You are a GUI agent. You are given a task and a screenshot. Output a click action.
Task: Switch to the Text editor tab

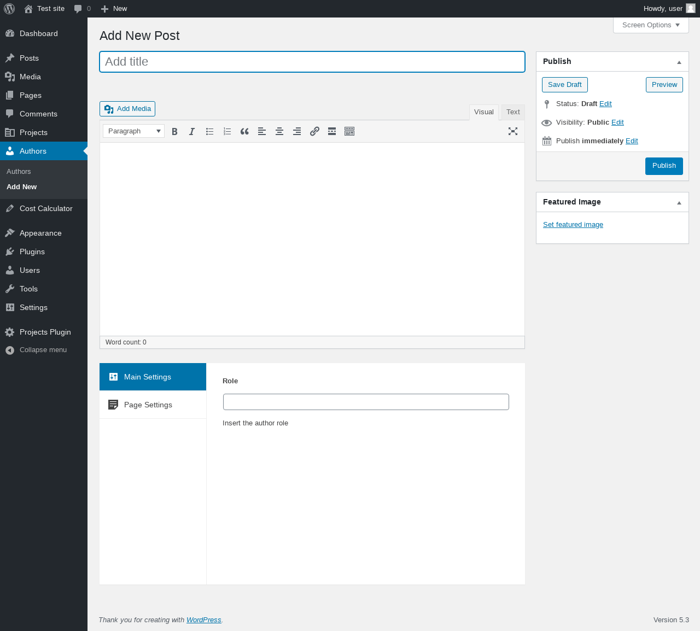(x=513, y=112)
